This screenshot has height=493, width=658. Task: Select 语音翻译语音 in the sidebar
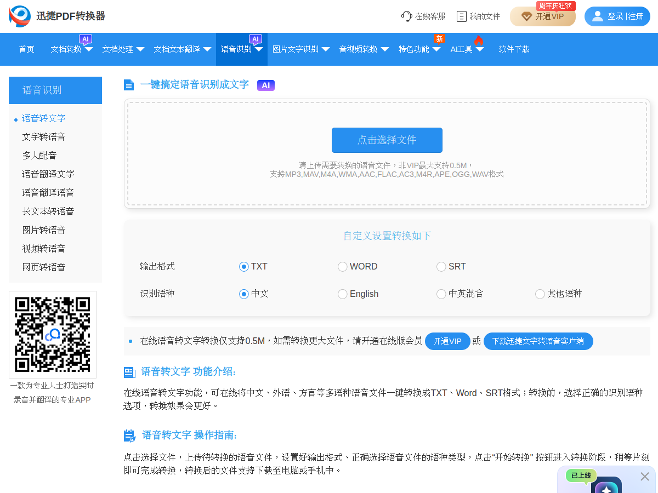[x=48, y=193]
